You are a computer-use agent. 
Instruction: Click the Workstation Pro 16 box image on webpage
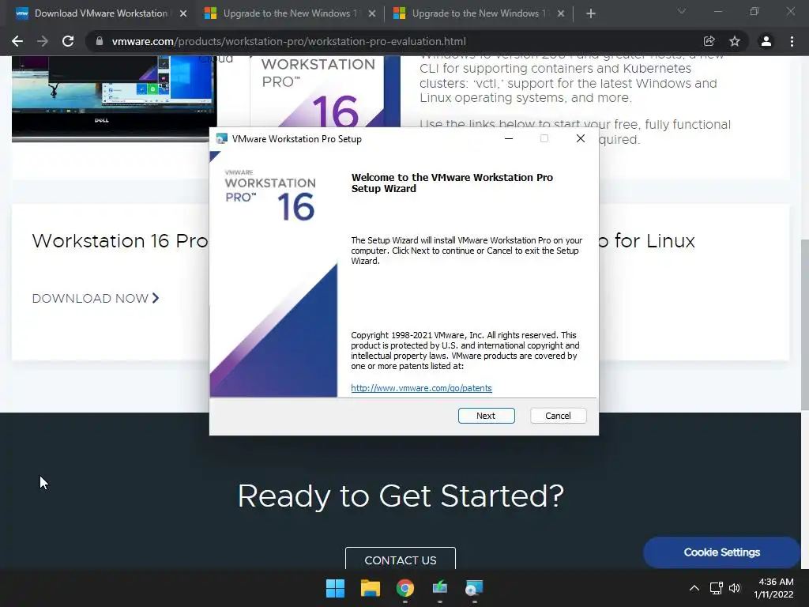(x=325, y=92)
